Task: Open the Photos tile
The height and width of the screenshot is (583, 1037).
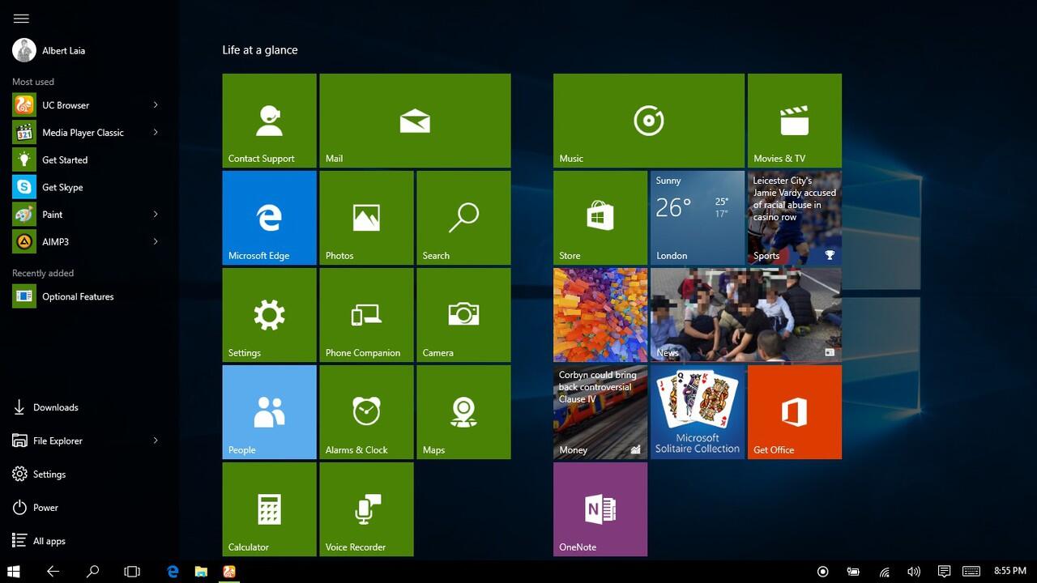Action: tap(366, 218)
